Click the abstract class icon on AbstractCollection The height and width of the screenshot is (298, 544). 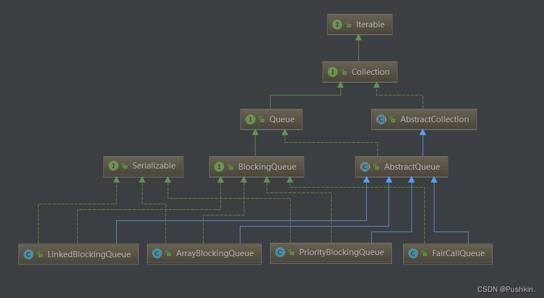381,119
